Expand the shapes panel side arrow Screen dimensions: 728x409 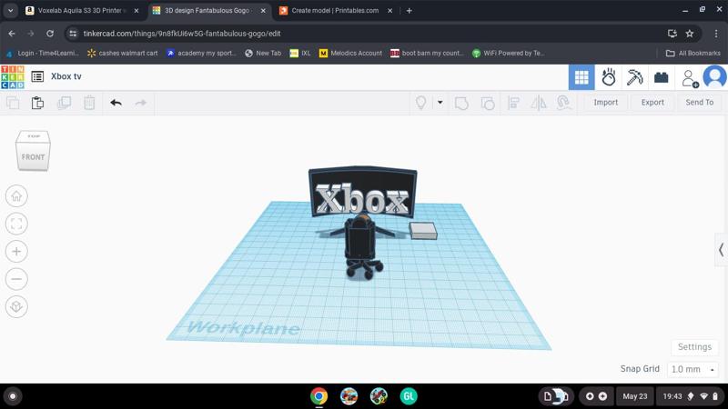point(721,250)
